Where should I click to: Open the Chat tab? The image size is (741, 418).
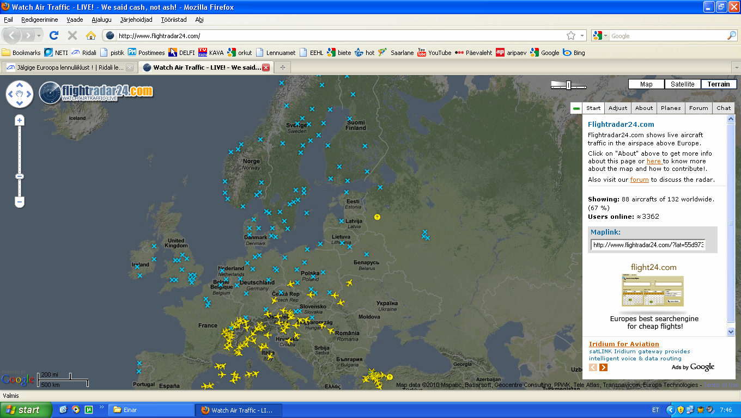pyautogui.click(x=724, y=108)
